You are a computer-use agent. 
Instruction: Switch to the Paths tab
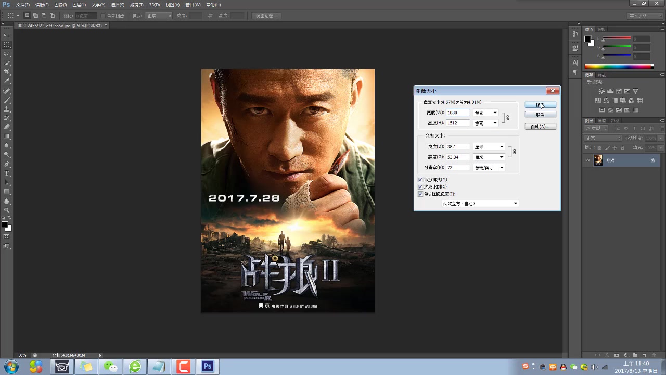614,121
